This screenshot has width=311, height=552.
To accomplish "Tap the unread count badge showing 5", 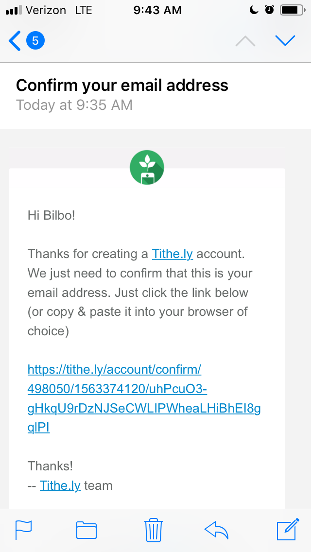I will pos(35,41).
